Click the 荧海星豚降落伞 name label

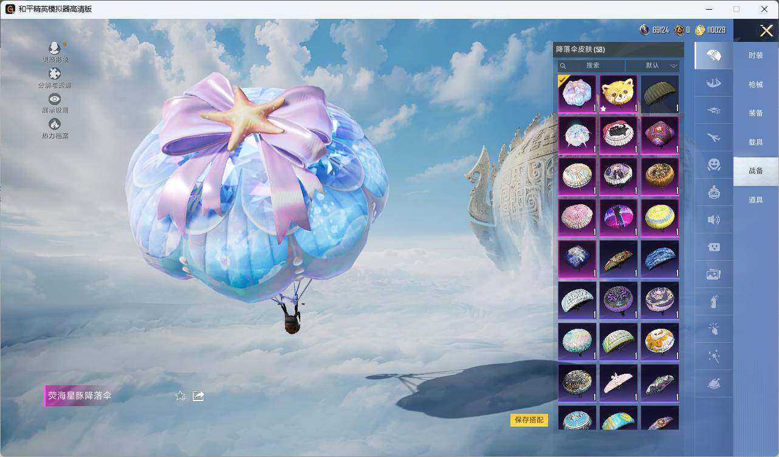pos(80,396)
